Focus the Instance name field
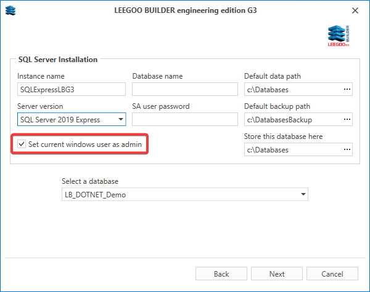 tap(72, 89)
